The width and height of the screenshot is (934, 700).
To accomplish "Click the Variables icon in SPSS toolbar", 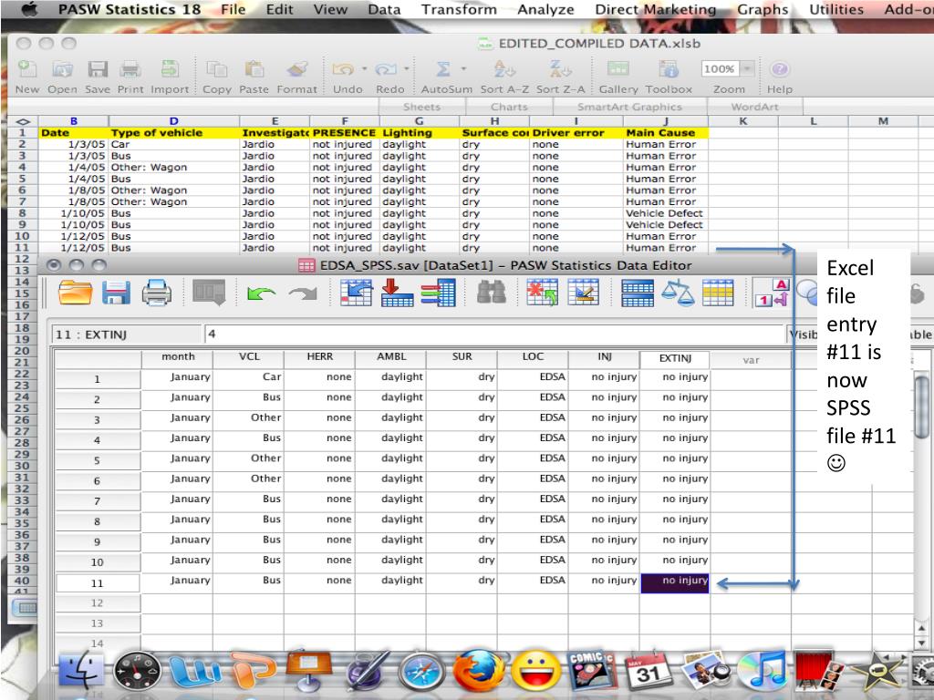I will [x=438, y=293].
